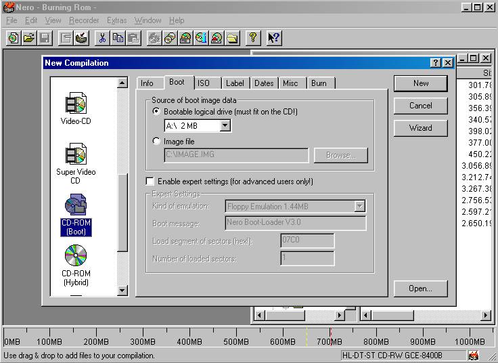Image resolution: width=498 pixels, height=363 pixels.
Task: Open the Kind of emulation dropdown
Action: click(x=359, y=207)
